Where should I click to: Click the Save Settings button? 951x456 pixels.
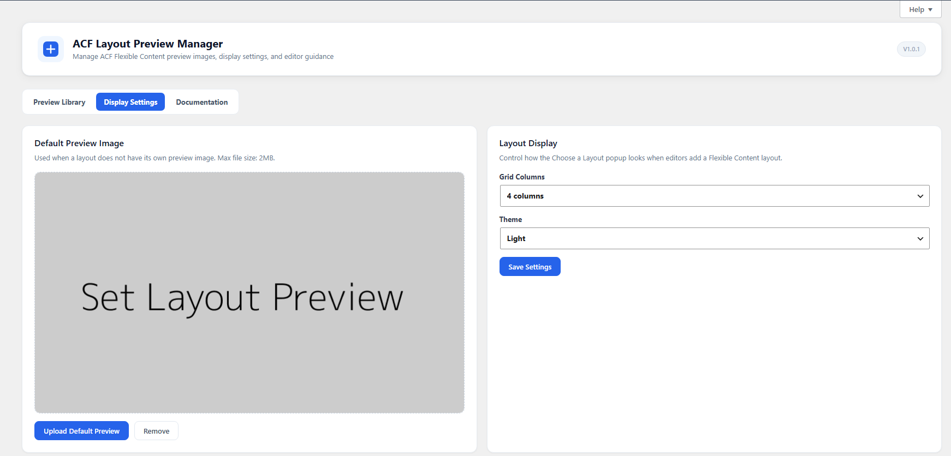coord(530,267)
